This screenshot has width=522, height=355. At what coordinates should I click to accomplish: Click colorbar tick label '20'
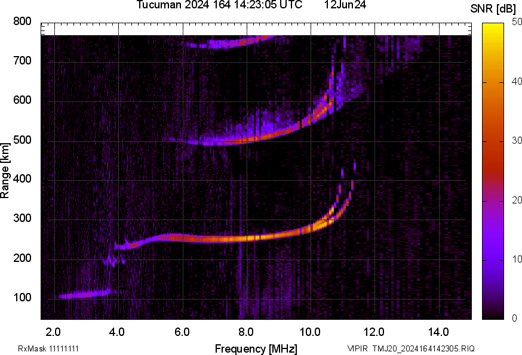click(517, 200)
